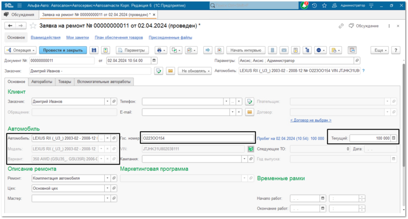Switch to Вспомогательные авторабо́ты tab
The height and width of the screenshot is (219, 408).
pos(104,82)
